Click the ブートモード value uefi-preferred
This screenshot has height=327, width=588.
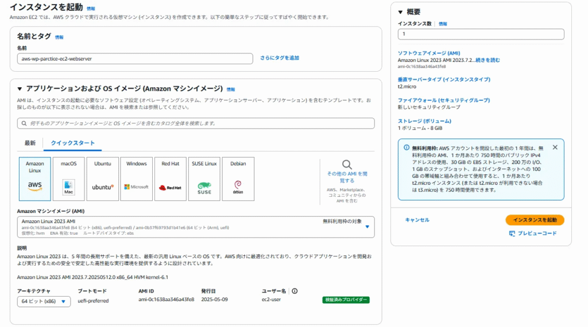click(x=93, y=301)
